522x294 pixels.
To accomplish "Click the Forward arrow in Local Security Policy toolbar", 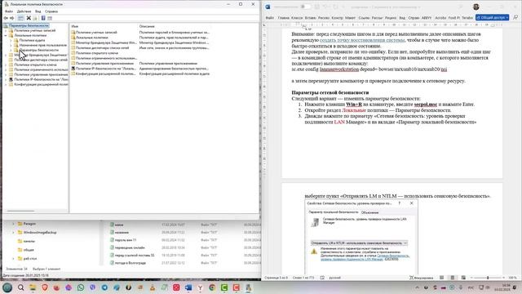I will (x=11, y=18).
